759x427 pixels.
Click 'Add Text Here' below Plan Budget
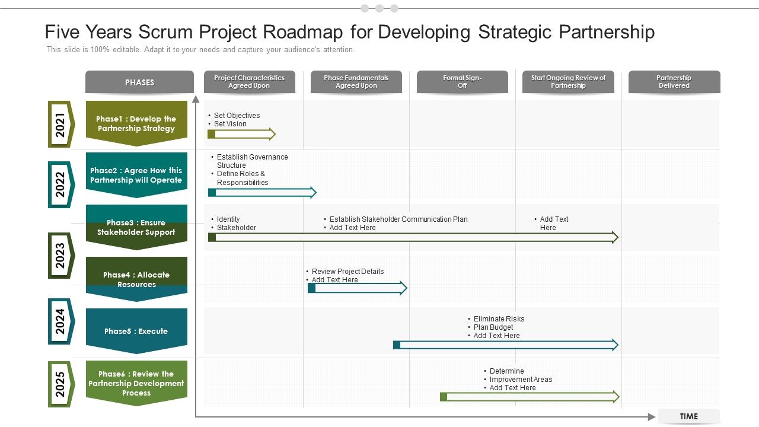pos(496,336)
